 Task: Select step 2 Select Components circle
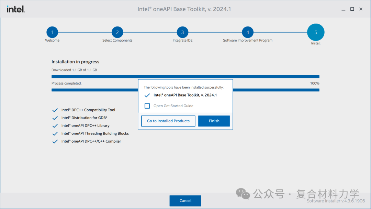pyautogui.click(x=117, y=32)
